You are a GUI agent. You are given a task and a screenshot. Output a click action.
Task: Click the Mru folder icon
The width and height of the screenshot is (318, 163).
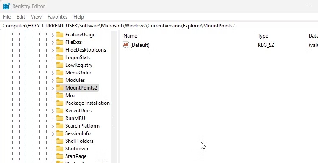point(60,95)
